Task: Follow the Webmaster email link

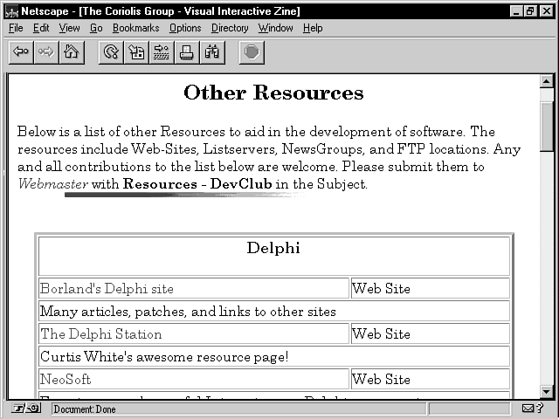Action: 53,184
